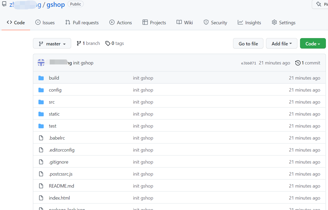The width and height of the screenshot is (328, 210).
Task: Go to the Actions tab
Action: click(x=121, y=23)
